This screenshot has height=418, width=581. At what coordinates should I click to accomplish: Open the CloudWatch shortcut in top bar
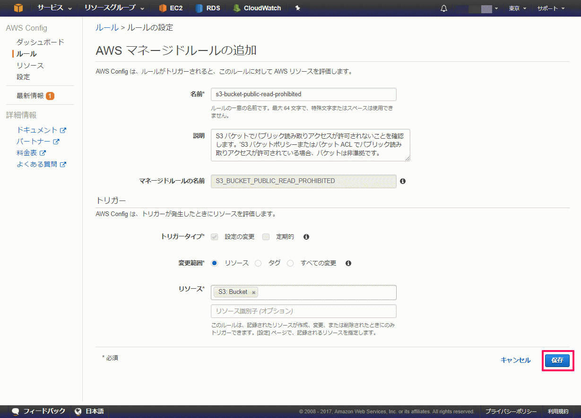tap(257, 8)
